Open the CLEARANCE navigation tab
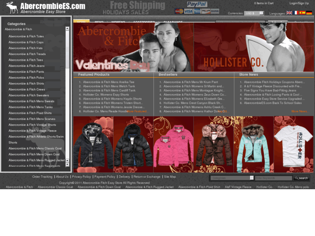Viewport: 315px width, 236px height. pos(173,22)
